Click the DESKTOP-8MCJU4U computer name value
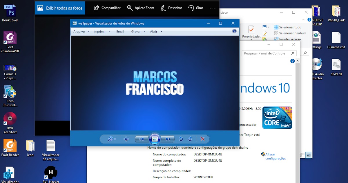Image resolution: width=348 pixels, height=183 pixels. 208,154
